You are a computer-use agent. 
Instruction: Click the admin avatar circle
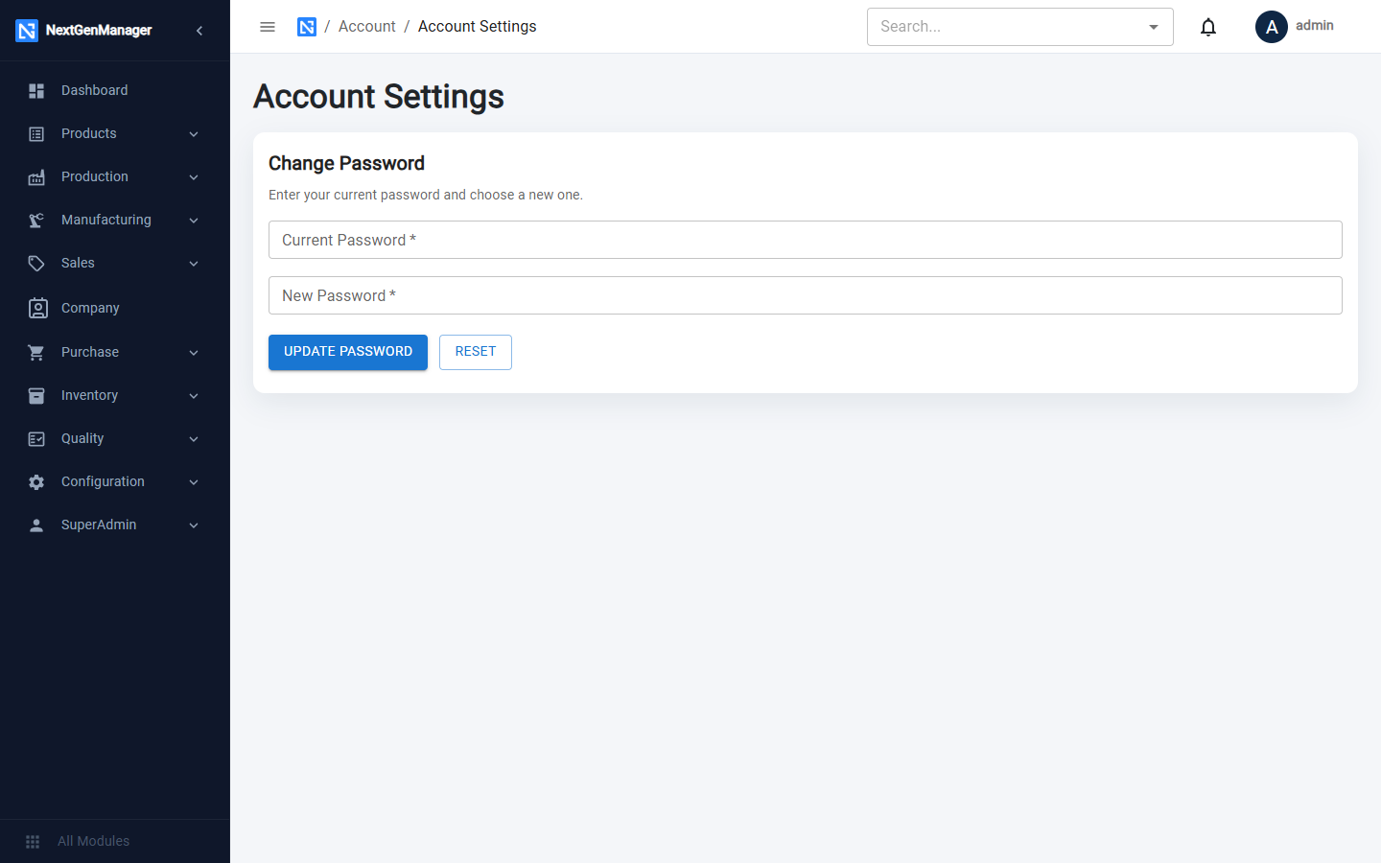[1272, 27]
